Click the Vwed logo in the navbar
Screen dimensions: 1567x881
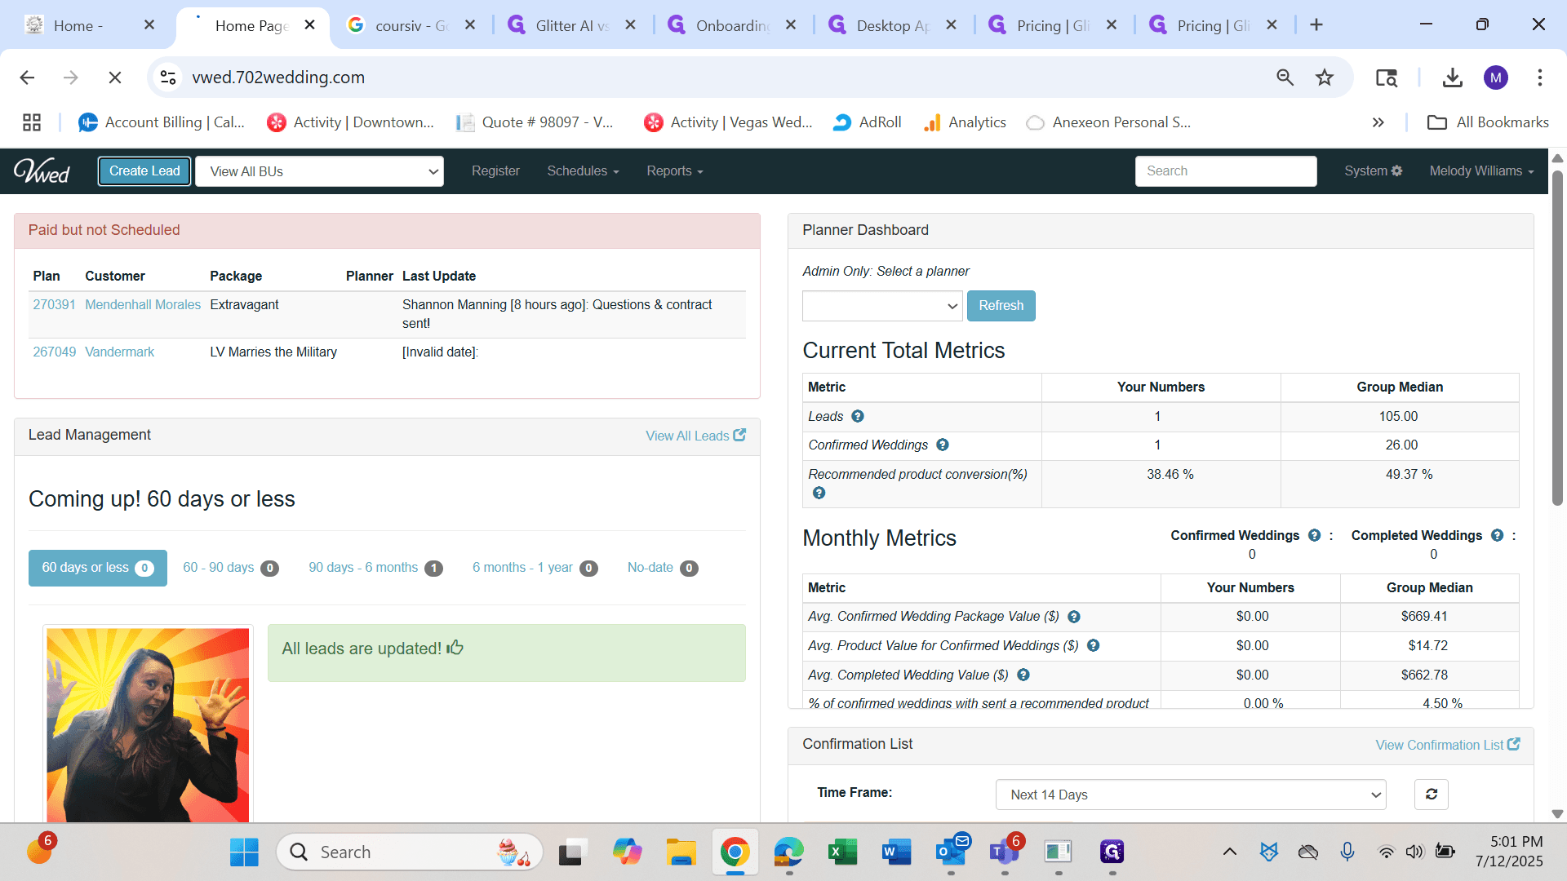tap(42, 170)
